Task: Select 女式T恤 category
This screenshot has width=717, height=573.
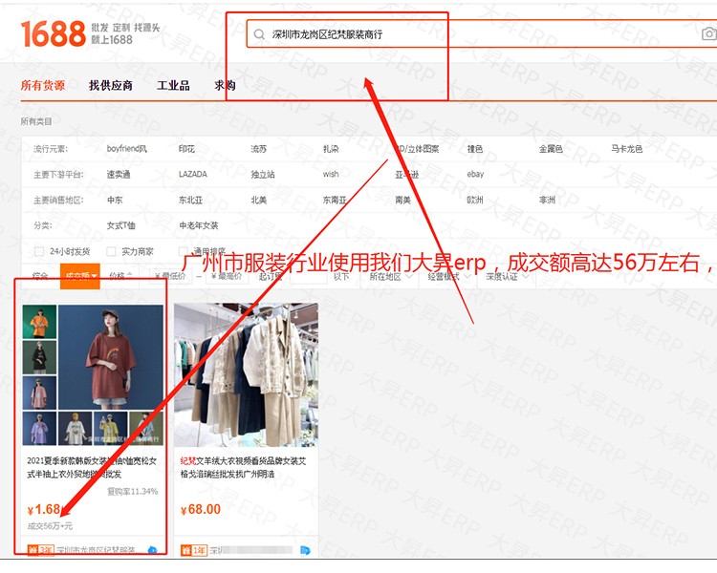Action: (x=120, y=225)
